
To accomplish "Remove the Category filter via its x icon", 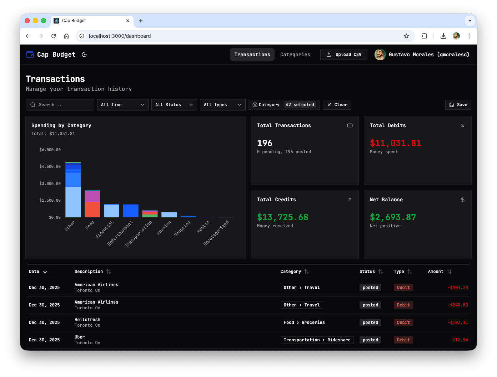I will 255,105.
